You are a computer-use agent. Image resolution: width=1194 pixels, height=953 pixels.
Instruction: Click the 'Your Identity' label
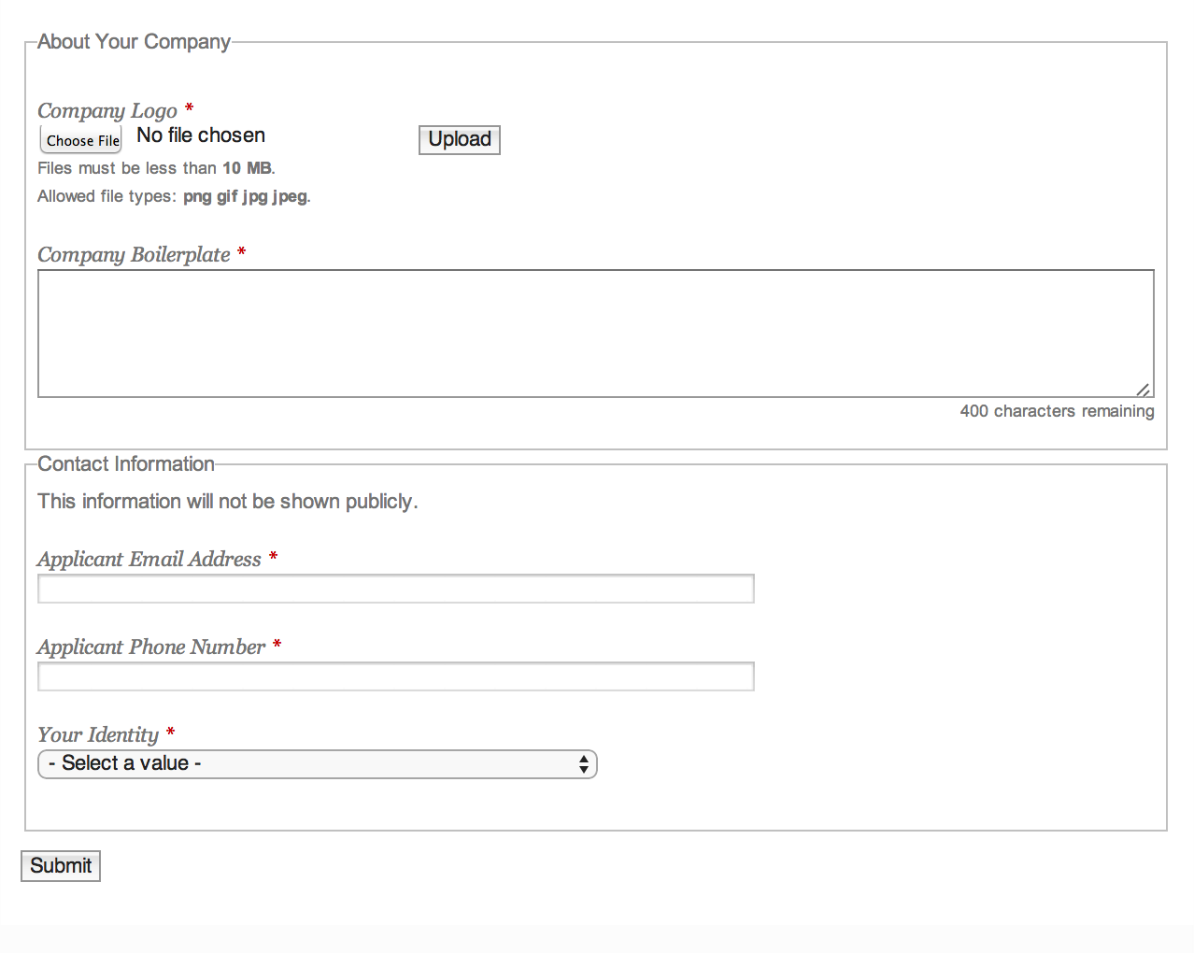click(x=98, y=734)
